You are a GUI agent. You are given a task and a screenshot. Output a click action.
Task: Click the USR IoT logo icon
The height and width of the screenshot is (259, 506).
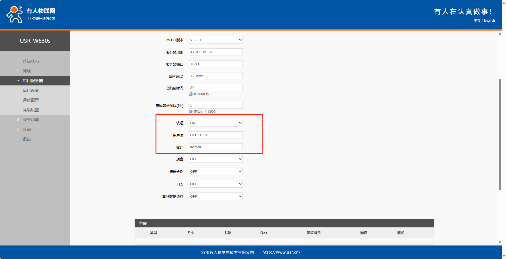(x=15, y=15)
